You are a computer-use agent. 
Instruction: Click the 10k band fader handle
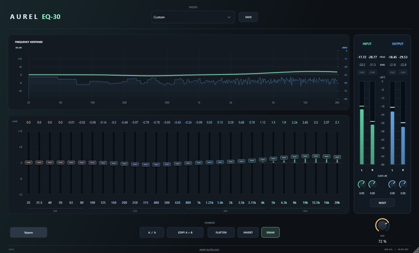pyautogui.click(x=305, y=156)
